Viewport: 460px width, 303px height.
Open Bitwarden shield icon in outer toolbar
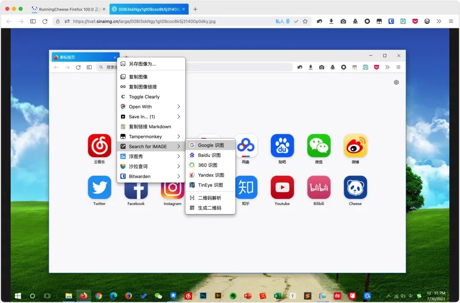391,21
